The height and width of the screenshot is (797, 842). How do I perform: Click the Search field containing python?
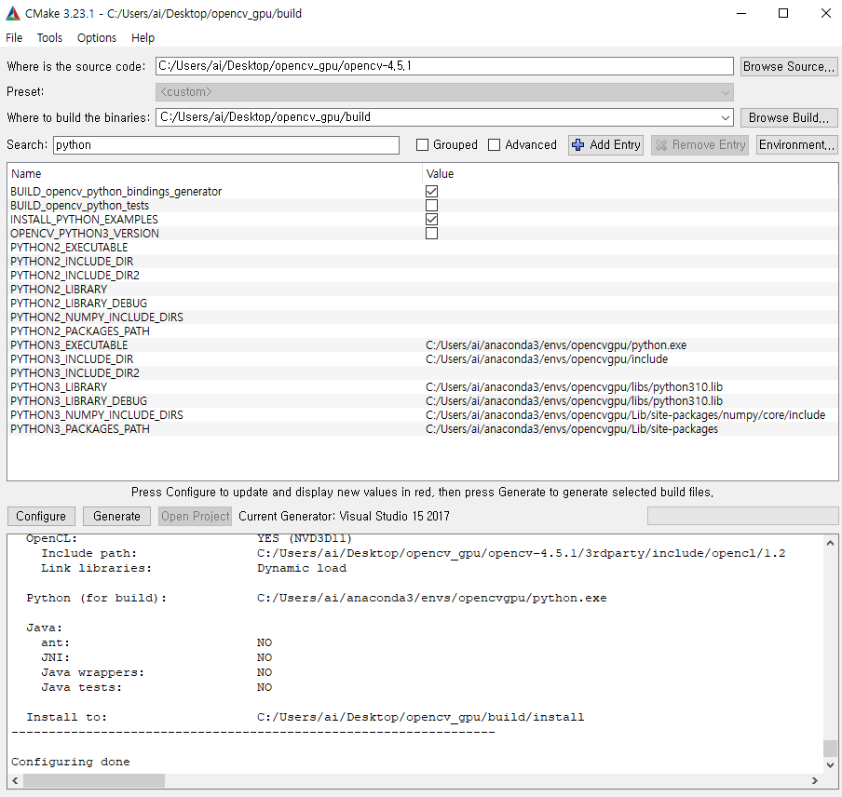coord(226,145)
